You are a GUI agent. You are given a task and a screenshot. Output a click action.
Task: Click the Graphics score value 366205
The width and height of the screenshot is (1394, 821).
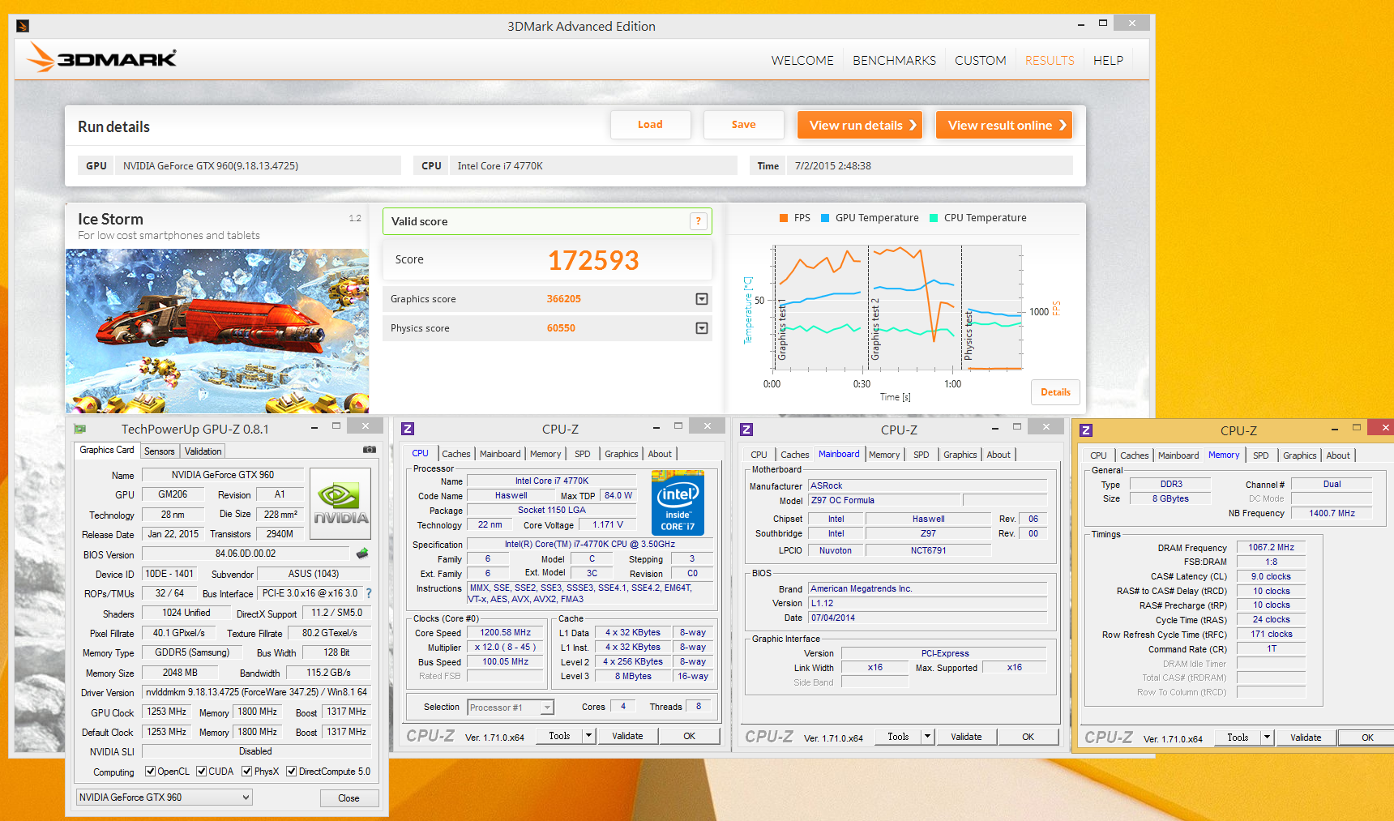[563, 299]
